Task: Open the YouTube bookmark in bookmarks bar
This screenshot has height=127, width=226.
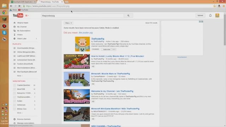Action: 23,10
